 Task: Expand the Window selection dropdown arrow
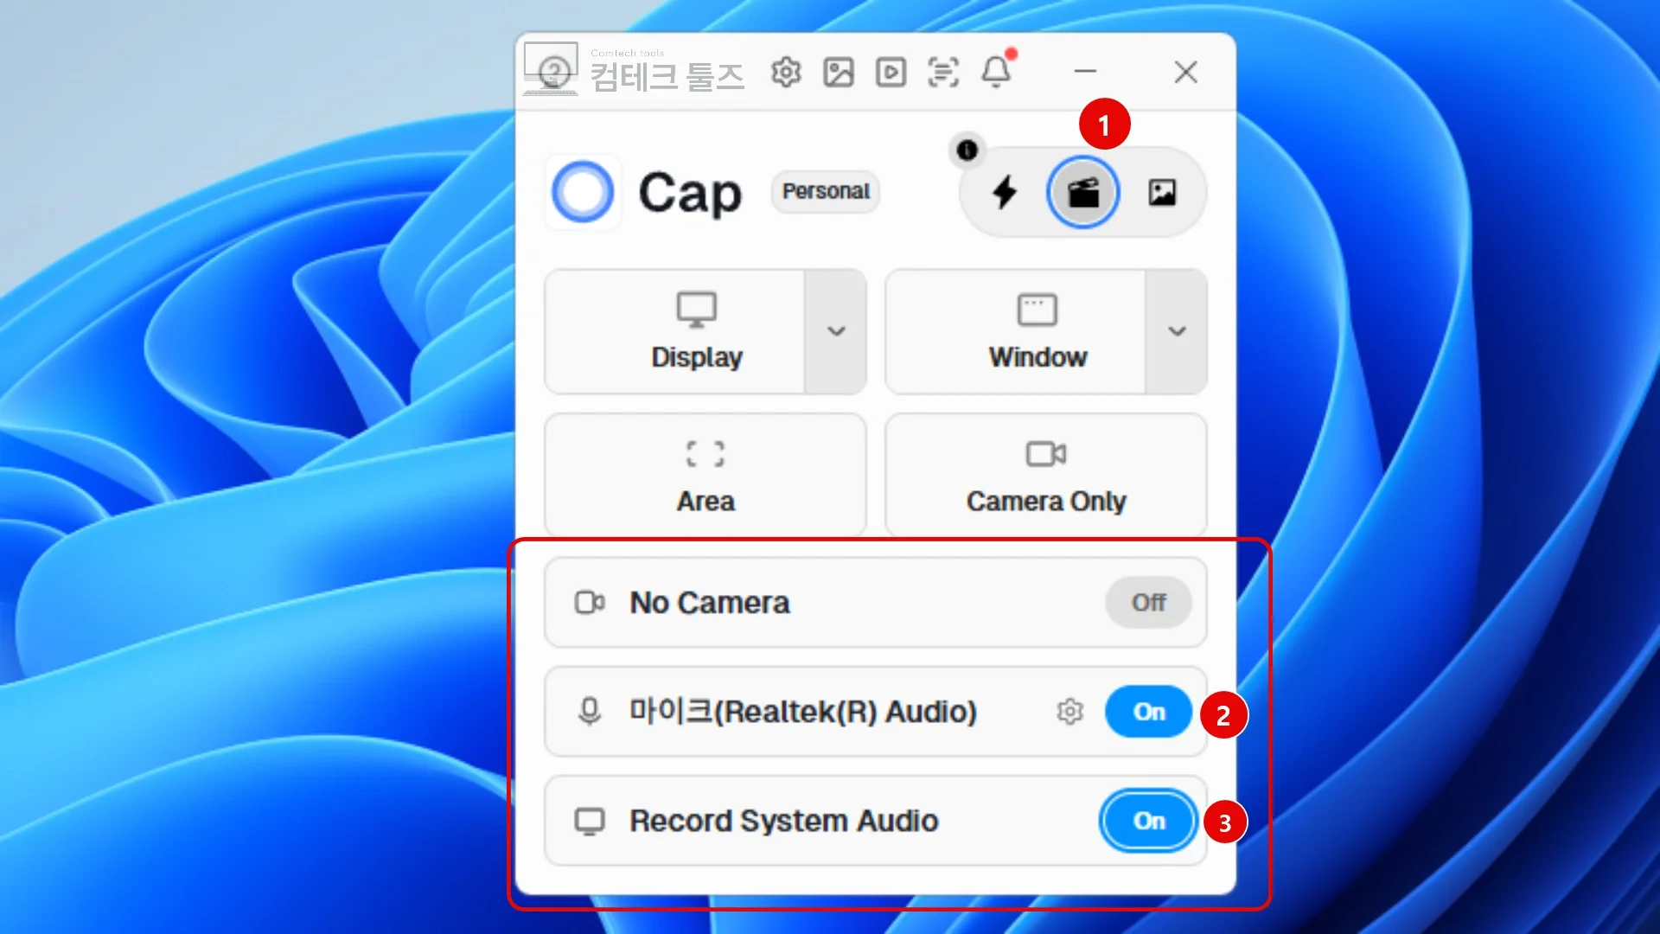(1177, 331)
